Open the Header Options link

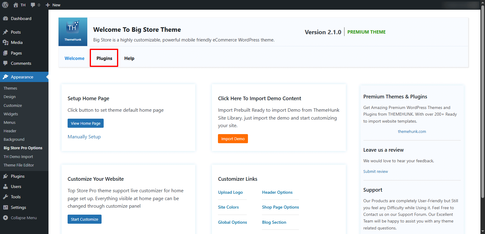pos(277,192)
